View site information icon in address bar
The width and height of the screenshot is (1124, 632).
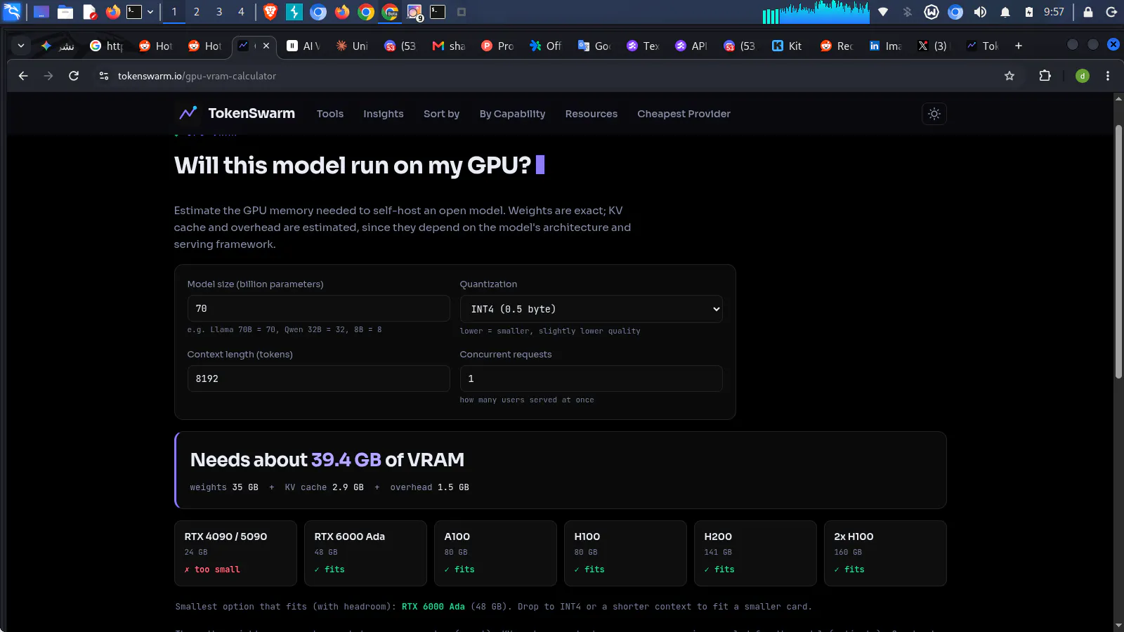pyautogui.click(x=104, y=76)
